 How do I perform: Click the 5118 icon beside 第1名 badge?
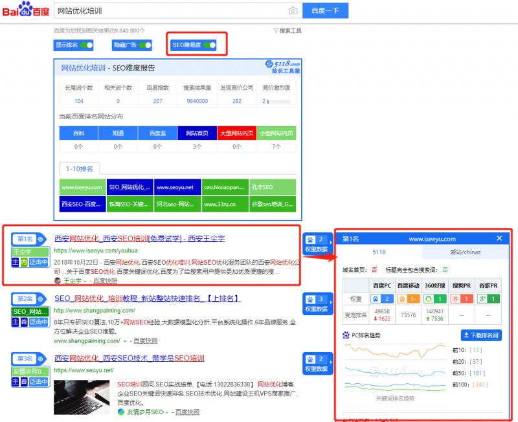(41, 239)
